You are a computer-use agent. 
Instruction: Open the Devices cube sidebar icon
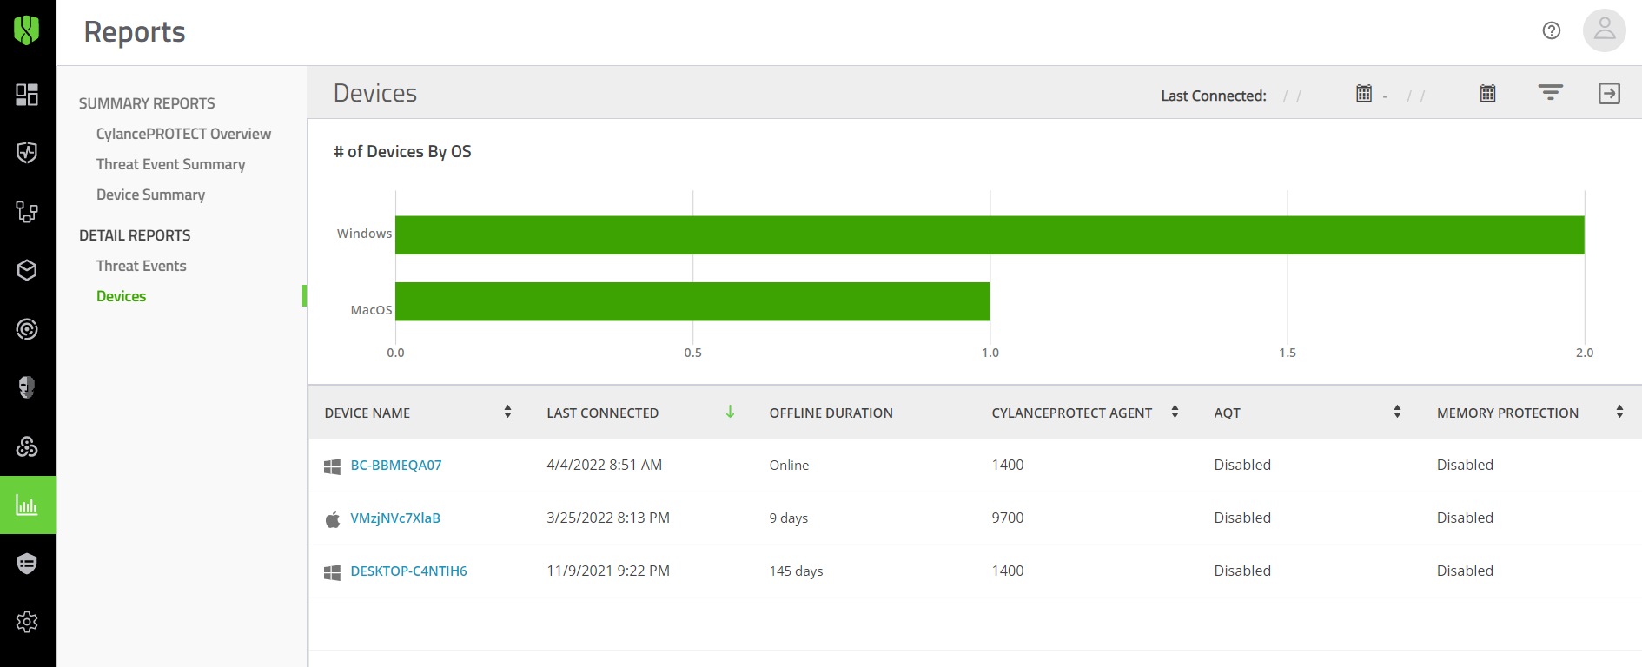27,270
